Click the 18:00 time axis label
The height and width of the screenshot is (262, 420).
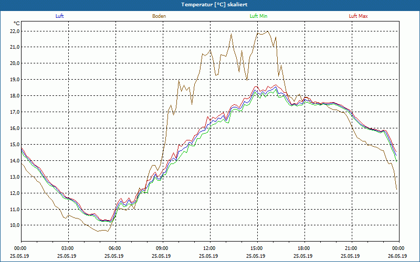[x=304, y=248]
